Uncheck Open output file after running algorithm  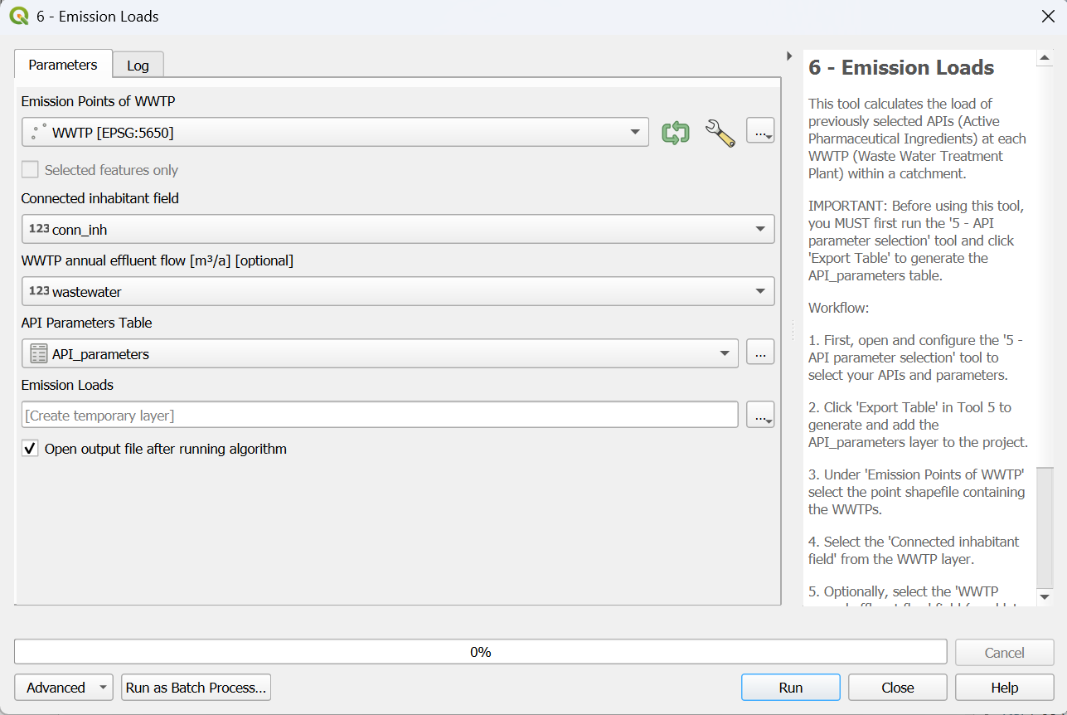tap(30, 449)
